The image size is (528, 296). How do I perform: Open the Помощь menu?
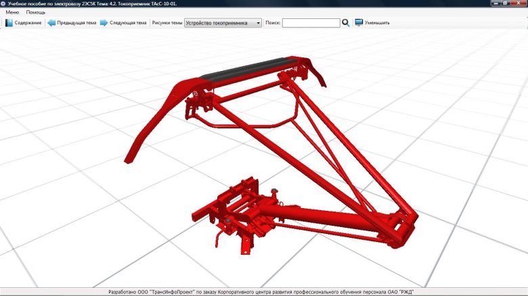tap(35, 13)
